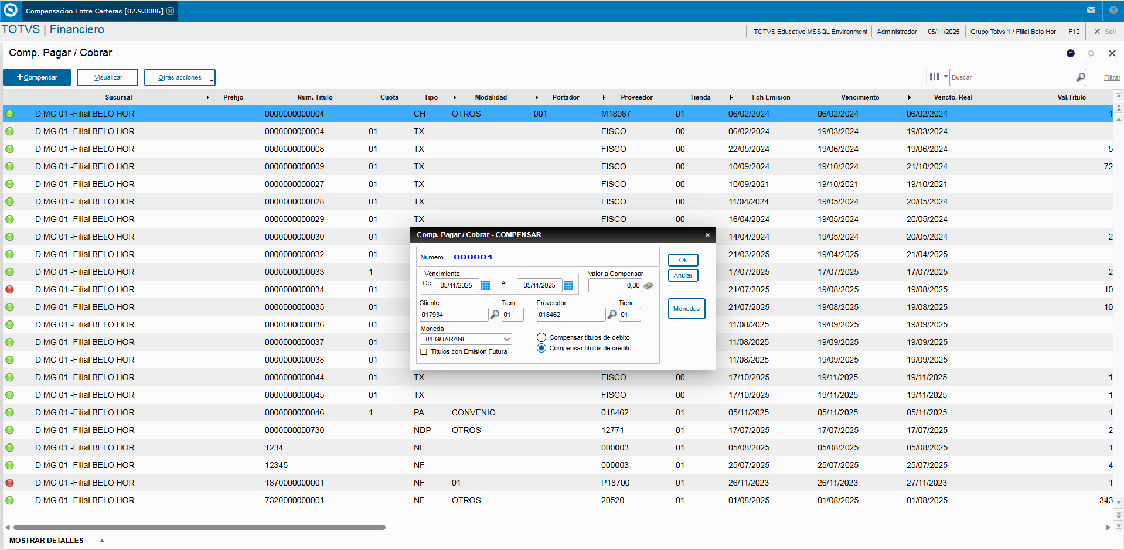This screenshot has height=550, width=1124.
Task: Open the Otras acciones dropdown
Action: (x=180, y=77)
